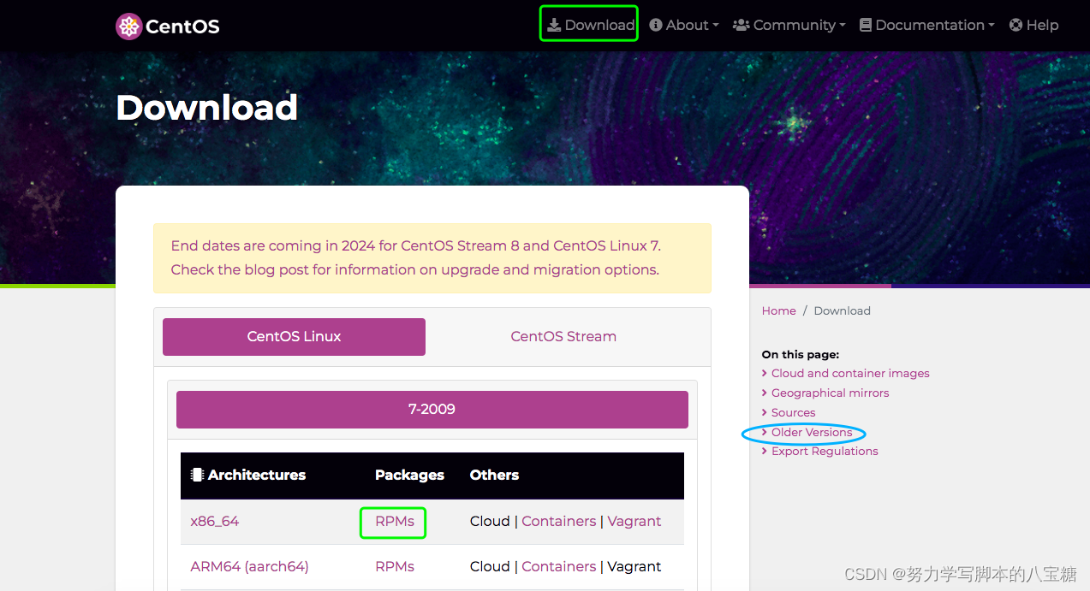Open the Help link in the navbar
The width and height of the screenshot is (1090, 591).
pyautogui.click(x=1033, y=25)
